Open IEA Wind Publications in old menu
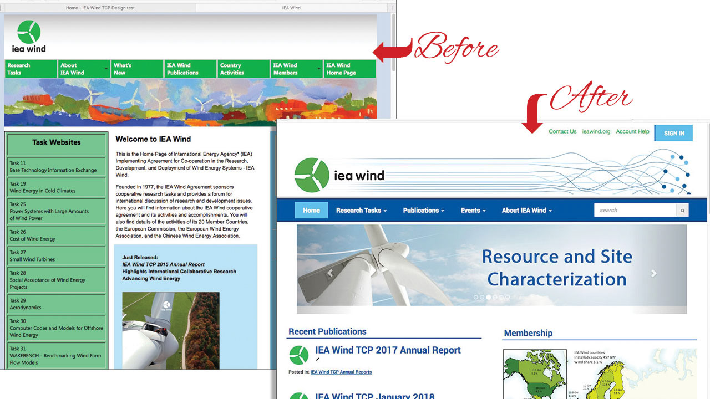The image size is (710, 399). (190, 69)
